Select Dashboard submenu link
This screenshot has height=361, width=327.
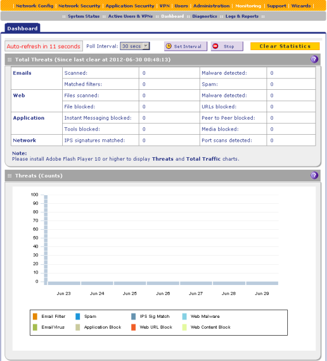[x=173, y=16]
